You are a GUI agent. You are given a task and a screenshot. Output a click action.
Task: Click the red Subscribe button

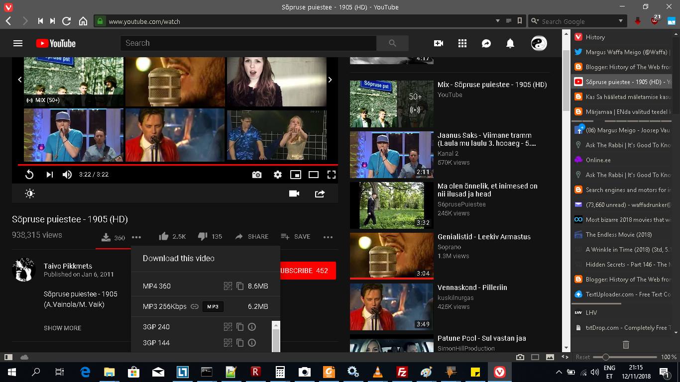tap(308, 271)
